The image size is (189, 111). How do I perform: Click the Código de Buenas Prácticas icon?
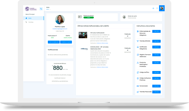pos(138,78)
